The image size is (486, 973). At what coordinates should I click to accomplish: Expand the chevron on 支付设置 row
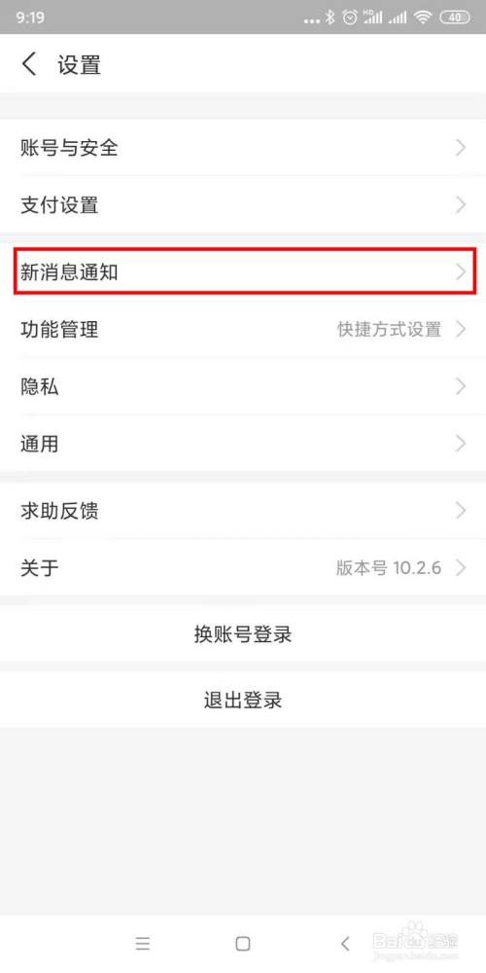pyautogui.click(x=461, y=204)
